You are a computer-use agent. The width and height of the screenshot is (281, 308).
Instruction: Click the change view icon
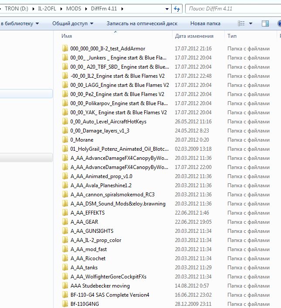coord(241,23)
